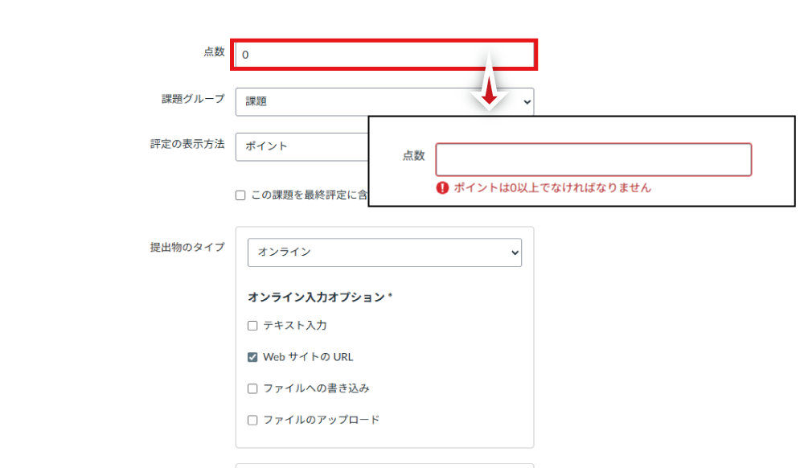
Task: Click the ポイントは0以上でなければなりません error message
Action: click(552, 188)
